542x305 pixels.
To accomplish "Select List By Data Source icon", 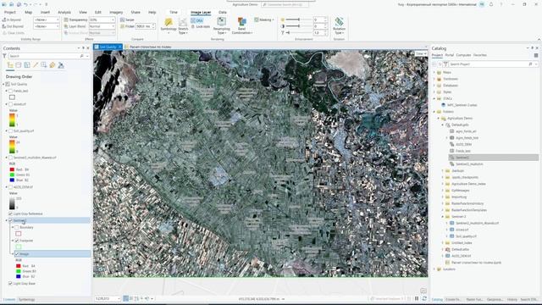I will 19,65.
